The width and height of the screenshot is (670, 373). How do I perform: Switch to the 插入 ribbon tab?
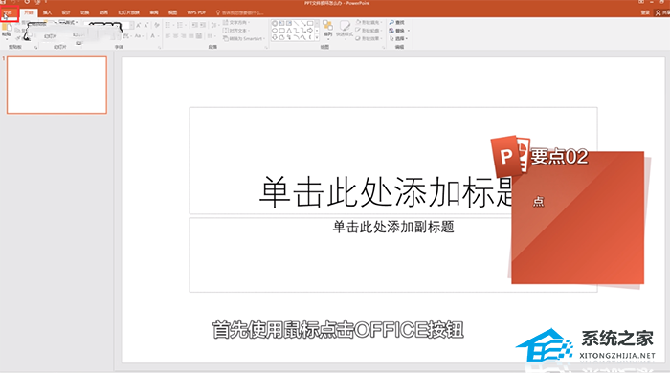click(47, 12)
